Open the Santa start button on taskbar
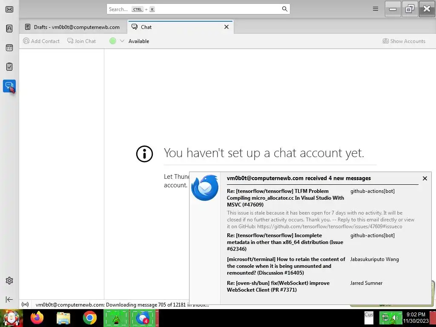This screenshot has height=327, width=436. click(11, 318)
